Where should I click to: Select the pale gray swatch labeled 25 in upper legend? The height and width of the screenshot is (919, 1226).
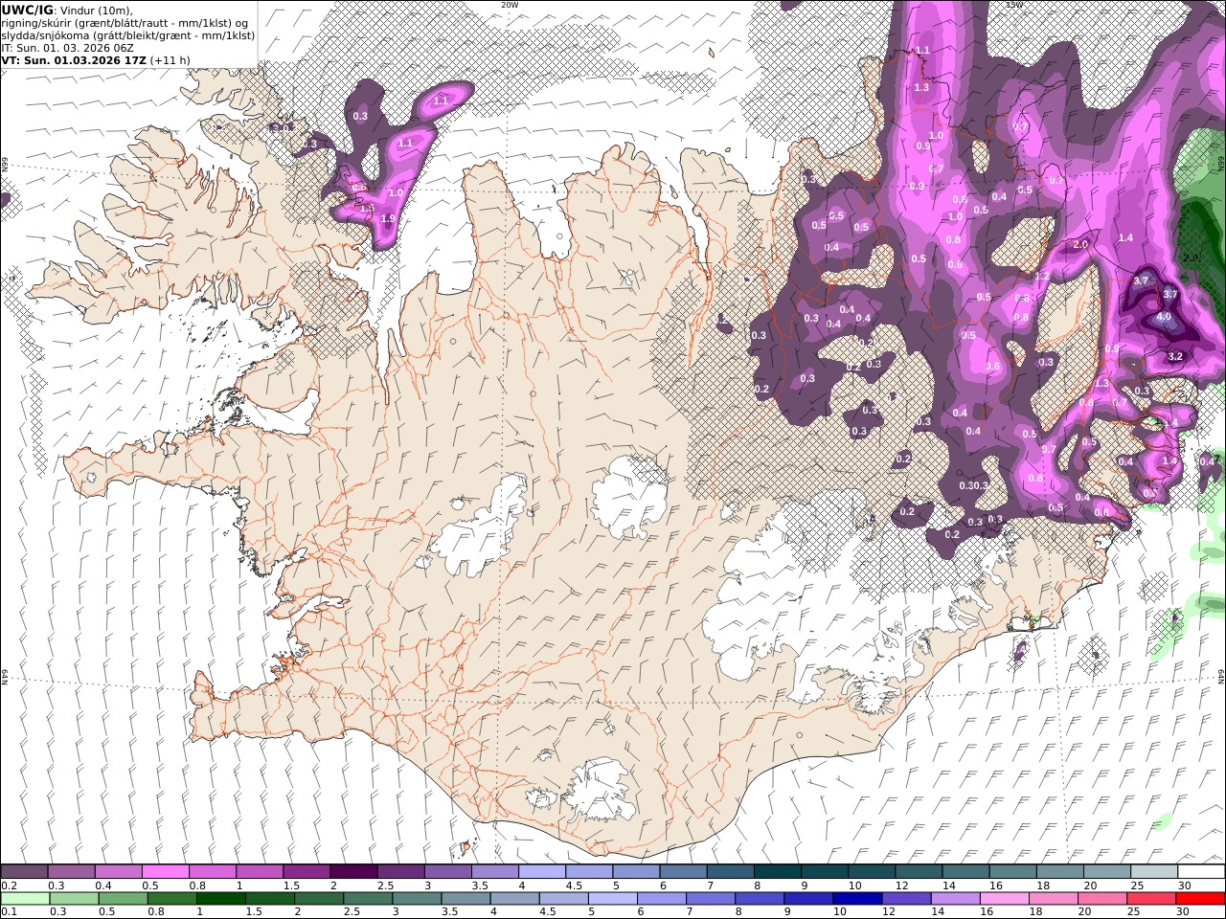[x=1154, y=872]
